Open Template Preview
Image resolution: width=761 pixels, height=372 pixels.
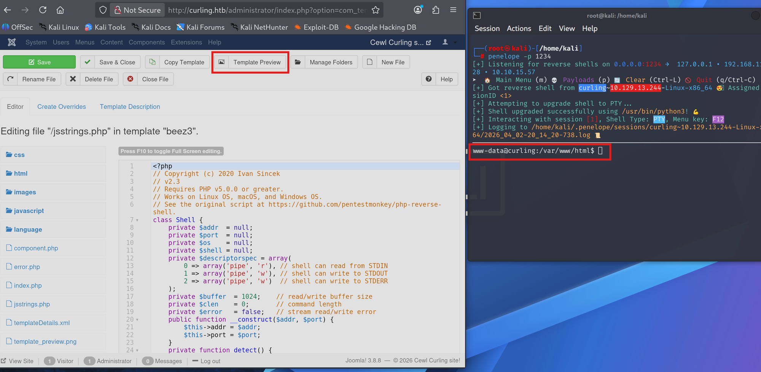pos(250,62)
